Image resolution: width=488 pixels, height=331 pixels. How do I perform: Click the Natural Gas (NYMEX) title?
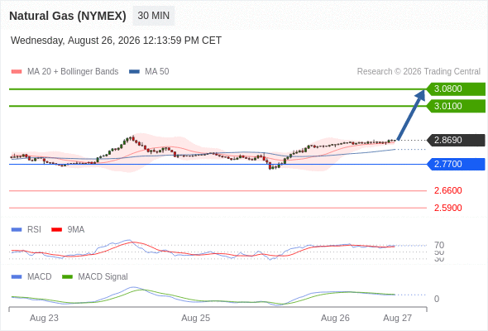(68, 16)
